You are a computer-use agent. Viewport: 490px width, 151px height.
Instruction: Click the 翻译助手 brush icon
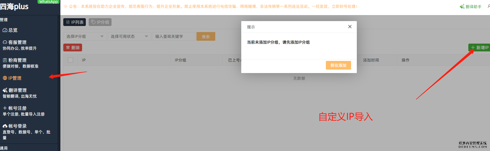[x=462, y=6]
